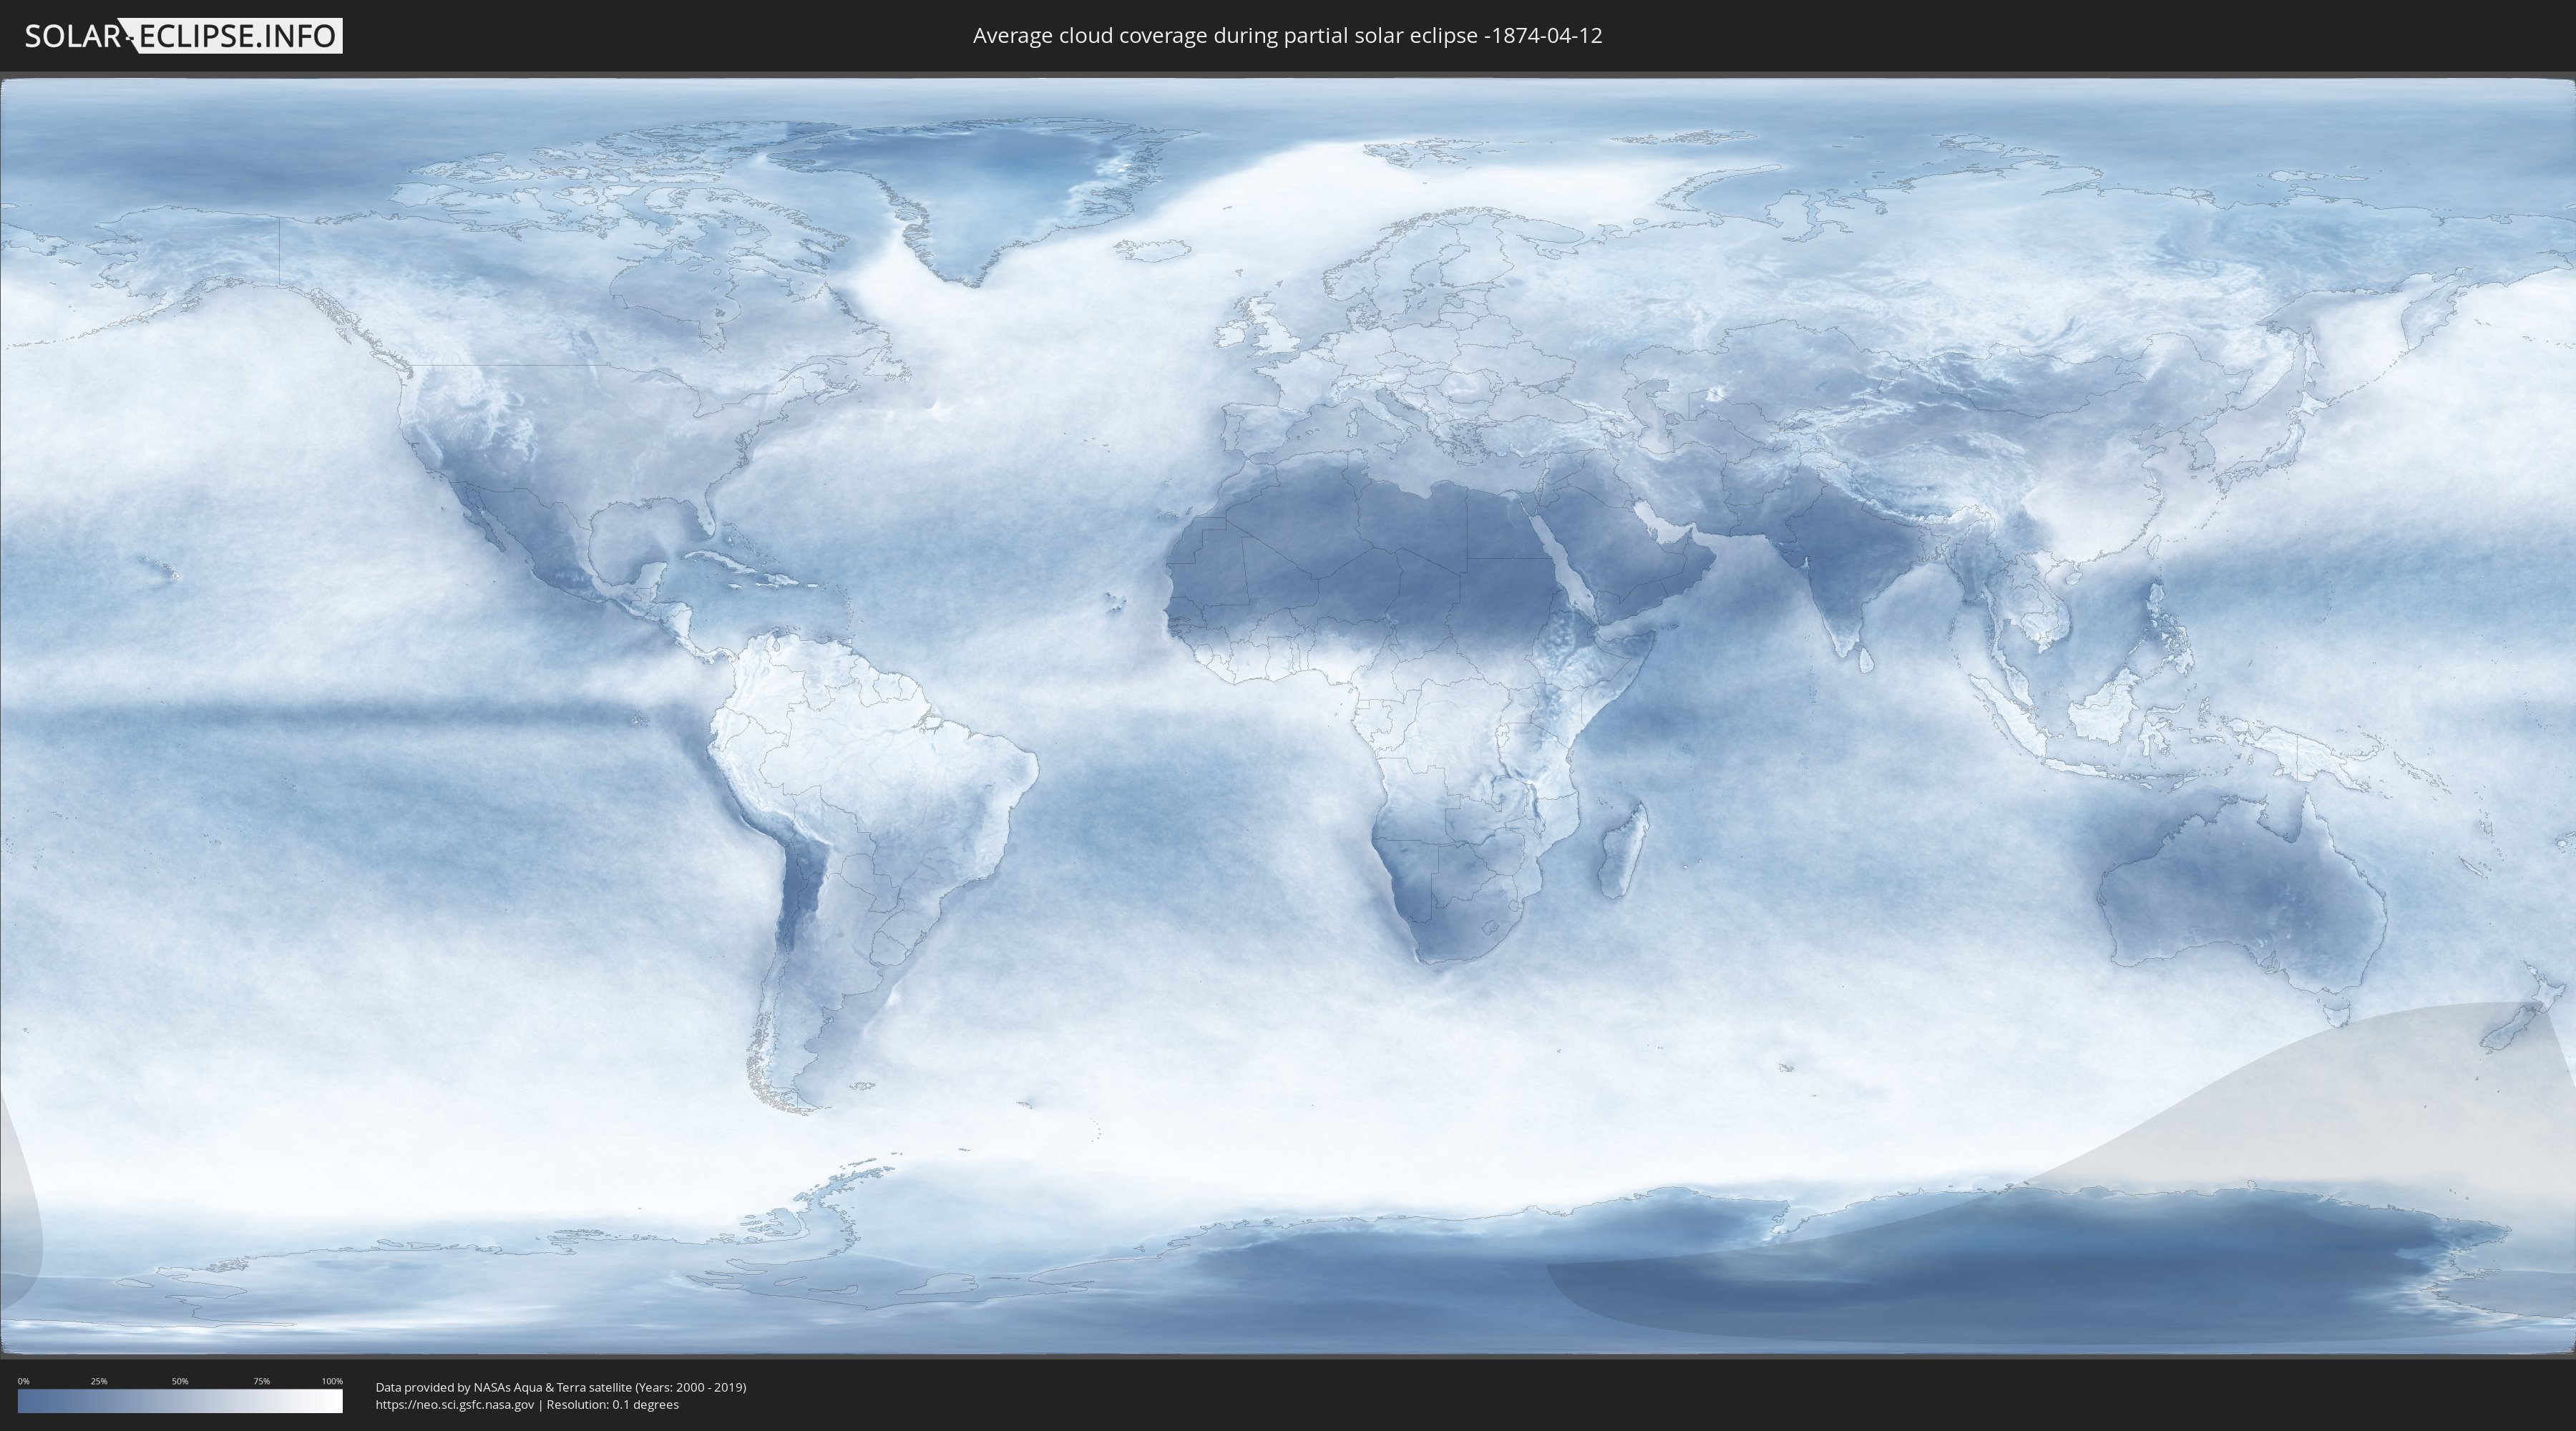Viewport: 2576px width, 1431px height.
Task: Click the map title about partial solar eclipse
Action: point(1287,36)
